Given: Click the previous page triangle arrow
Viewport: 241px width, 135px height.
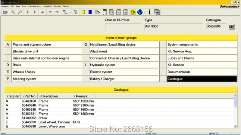Looking at the screenshot, I should 28,12.
